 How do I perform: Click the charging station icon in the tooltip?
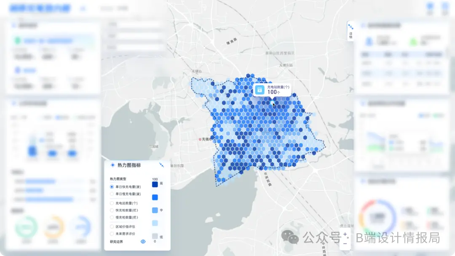pos(260,89)
